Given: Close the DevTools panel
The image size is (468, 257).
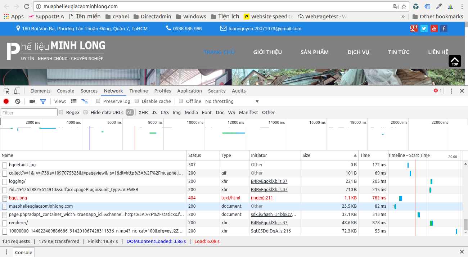Looking at the screenshot, I should (x=462, y=91).
